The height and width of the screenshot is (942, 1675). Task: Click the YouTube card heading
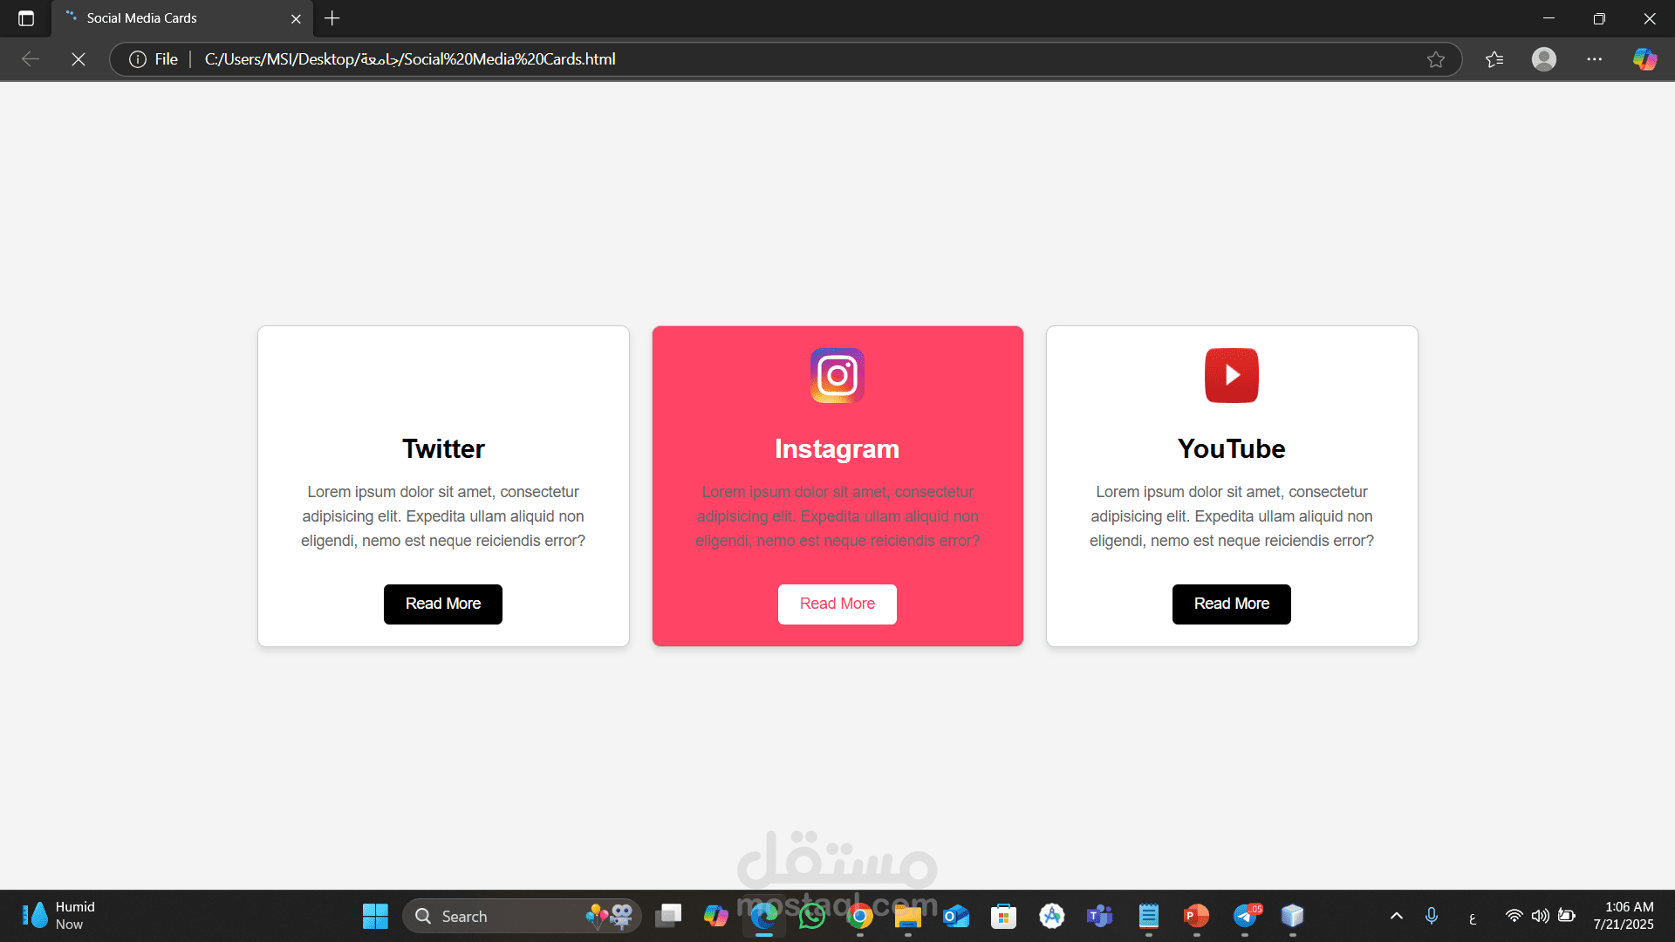1232,448
